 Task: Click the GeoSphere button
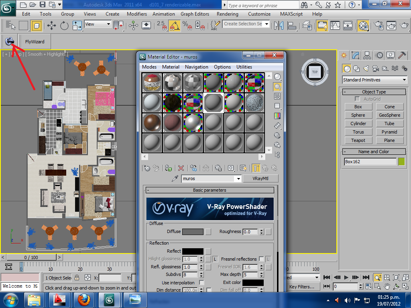[x=389, y=115]
